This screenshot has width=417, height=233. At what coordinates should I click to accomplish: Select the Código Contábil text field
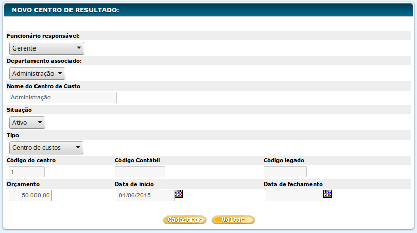pos(140,172)
